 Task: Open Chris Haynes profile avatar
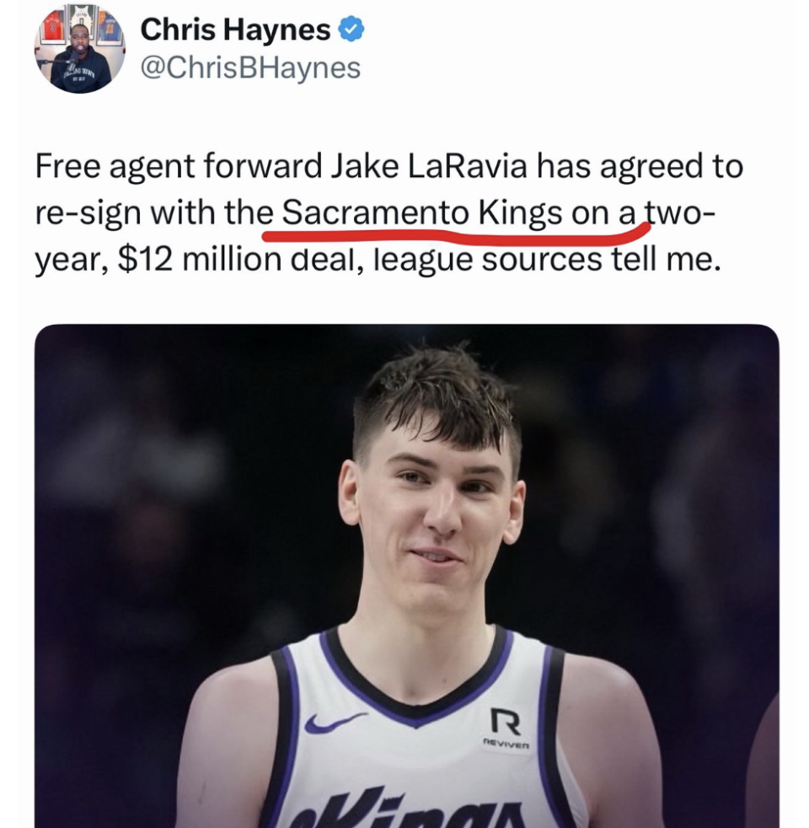[x=80, y=50]
